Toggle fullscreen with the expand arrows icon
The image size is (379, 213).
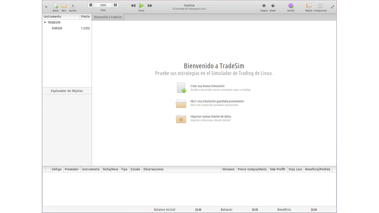click(x=333, y=6)
